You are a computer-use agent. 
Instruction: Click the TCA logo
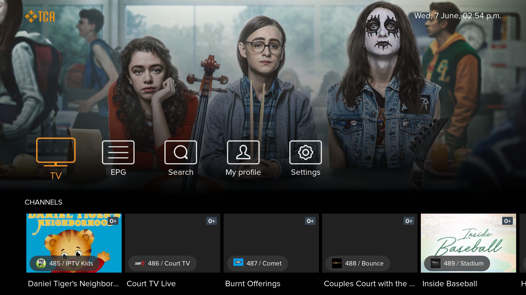(x=40, y=16)
